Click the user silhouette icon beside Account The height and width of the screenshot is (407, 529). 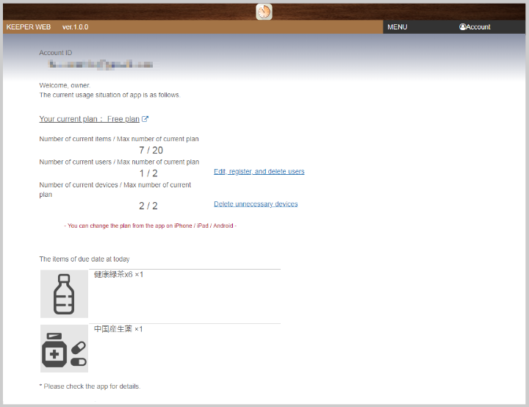click(x=463, y=27)
